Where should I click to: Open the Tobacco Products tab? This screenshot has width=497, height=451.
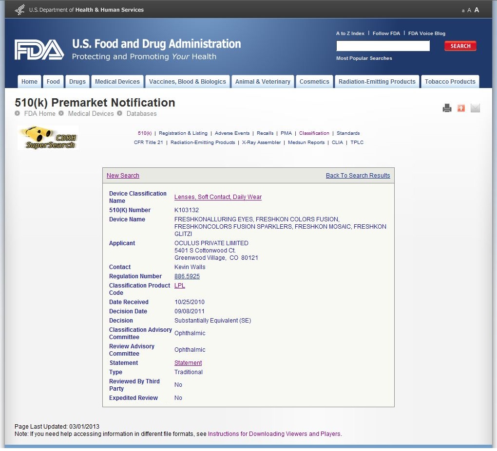pyautogui.click(x=450, y=82)
